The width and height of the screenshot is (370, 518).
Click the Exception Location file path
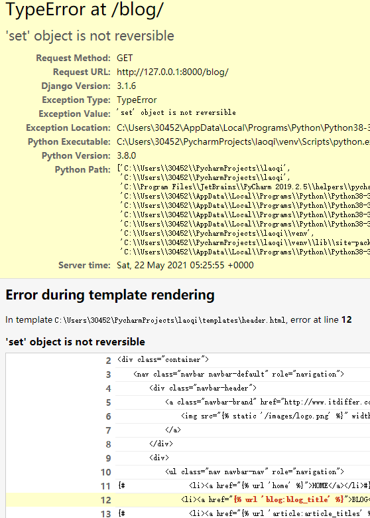click(243, 128)
